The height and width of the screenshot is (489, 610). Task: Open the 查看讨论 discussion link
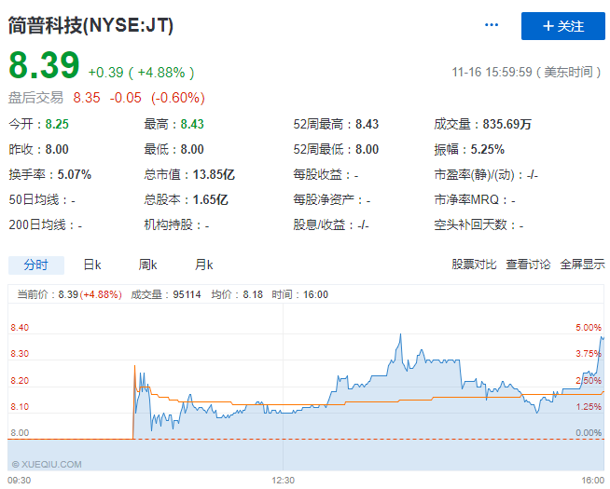528,265
